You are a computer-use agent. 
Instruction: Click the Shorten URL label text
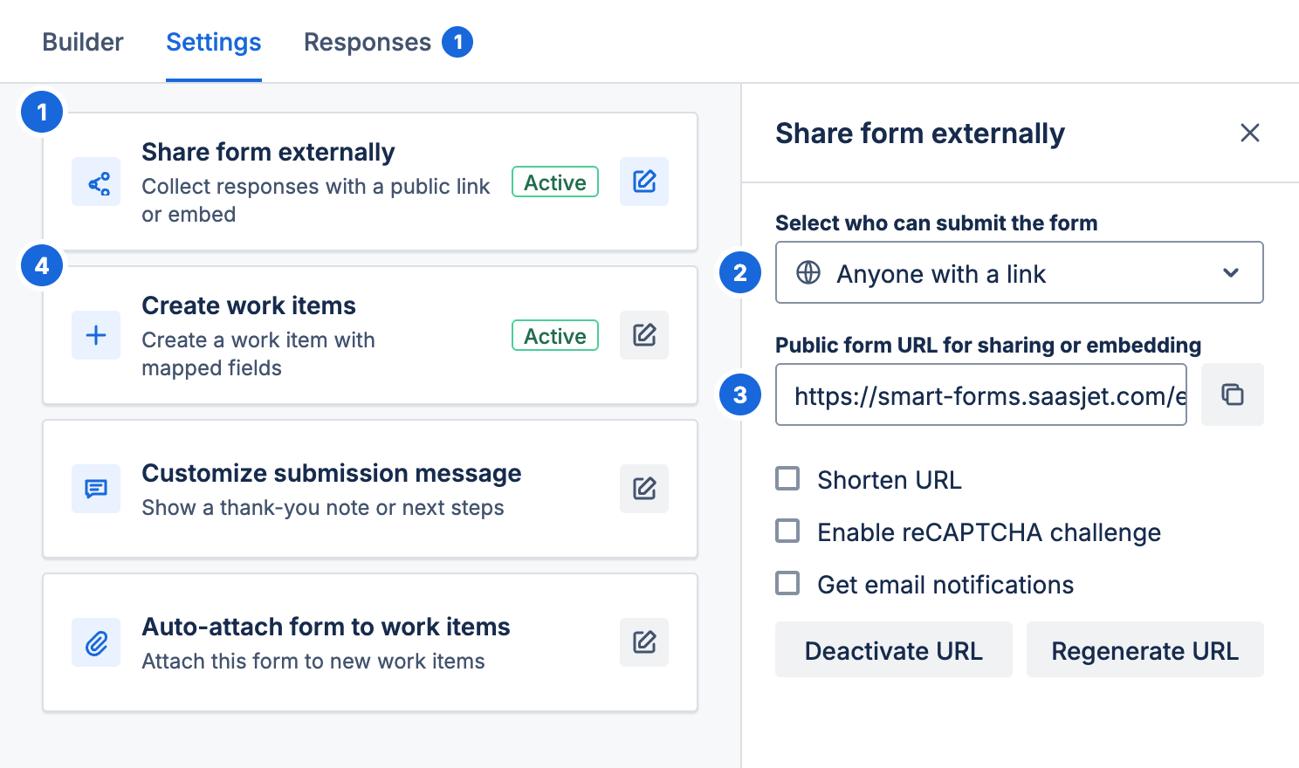coord(890,480)
